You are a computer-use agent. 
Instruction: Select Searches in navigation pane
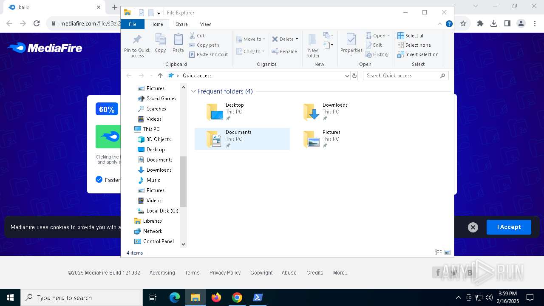pyautogui.click(x=152, y=109)
